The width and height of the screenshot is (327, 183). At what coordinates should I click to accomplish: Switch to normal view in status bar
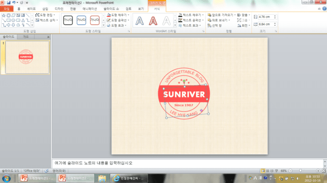(x=263, y=171)
